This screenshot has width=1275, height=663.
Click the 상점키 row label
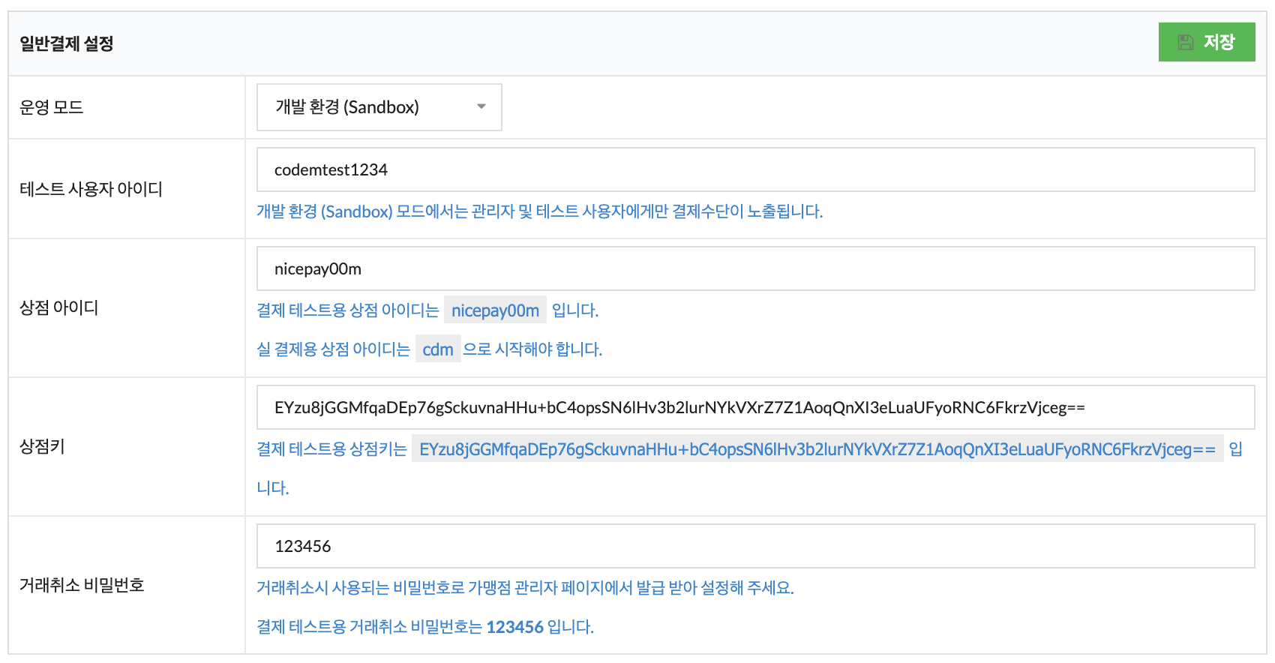(x=43, y=446)
